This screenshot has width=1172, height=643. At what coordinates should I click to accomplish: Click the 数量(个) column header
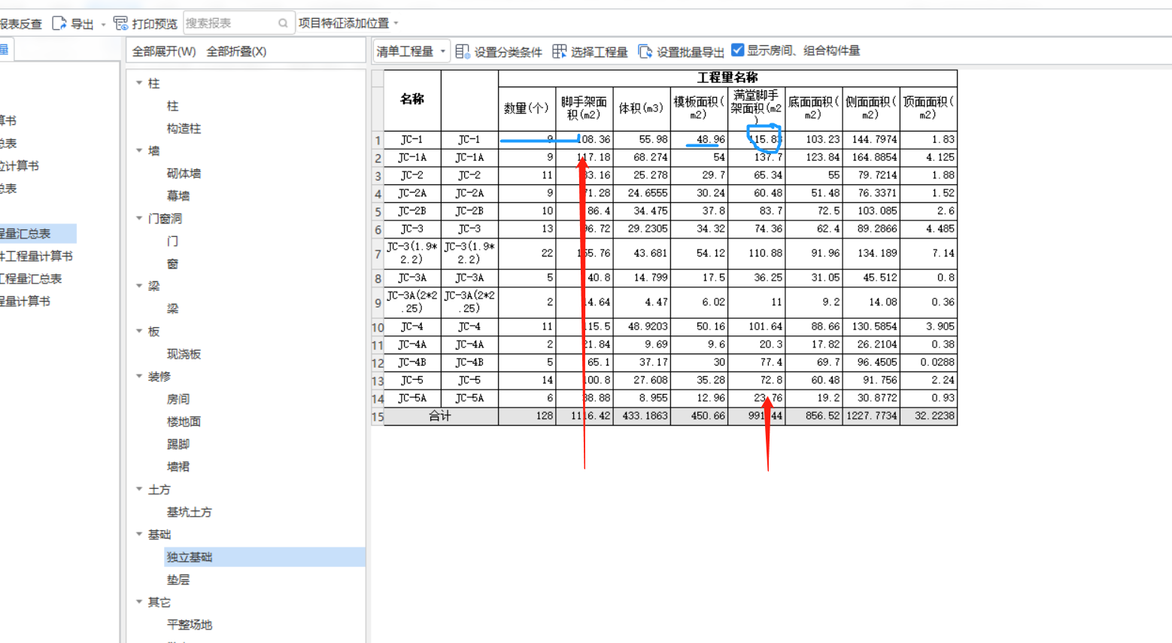(527, 108)
